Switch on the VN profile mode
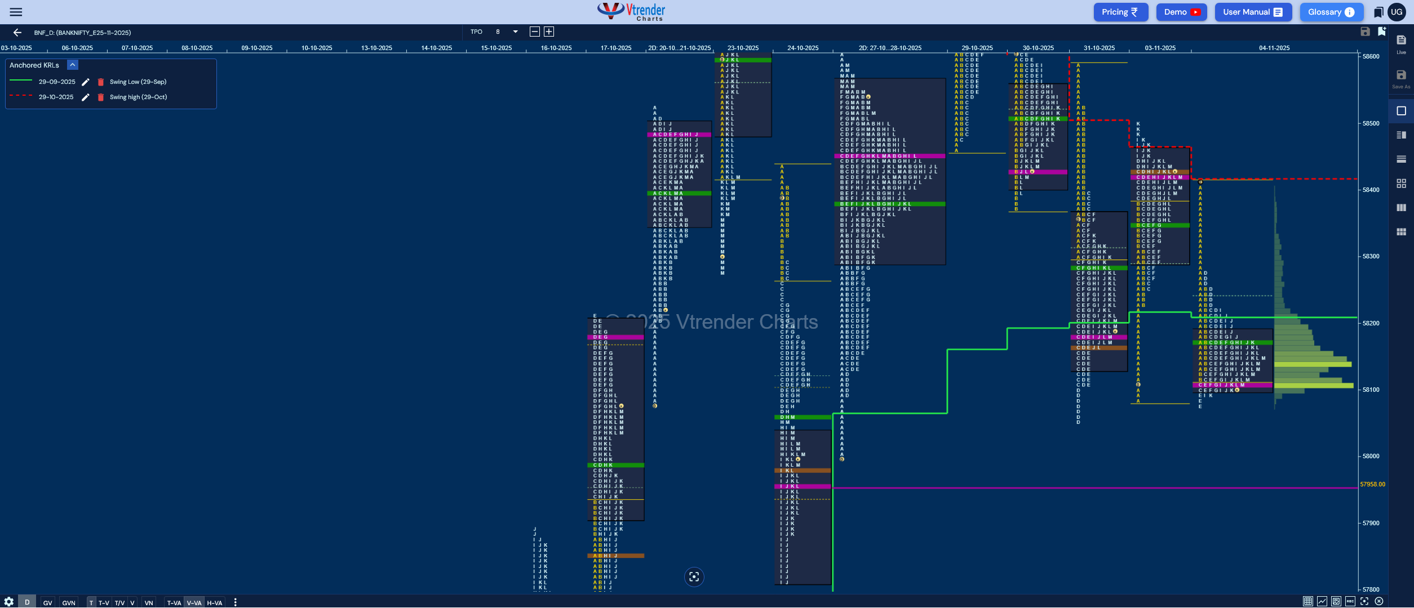1414x608 pixels. click(149, 602)
